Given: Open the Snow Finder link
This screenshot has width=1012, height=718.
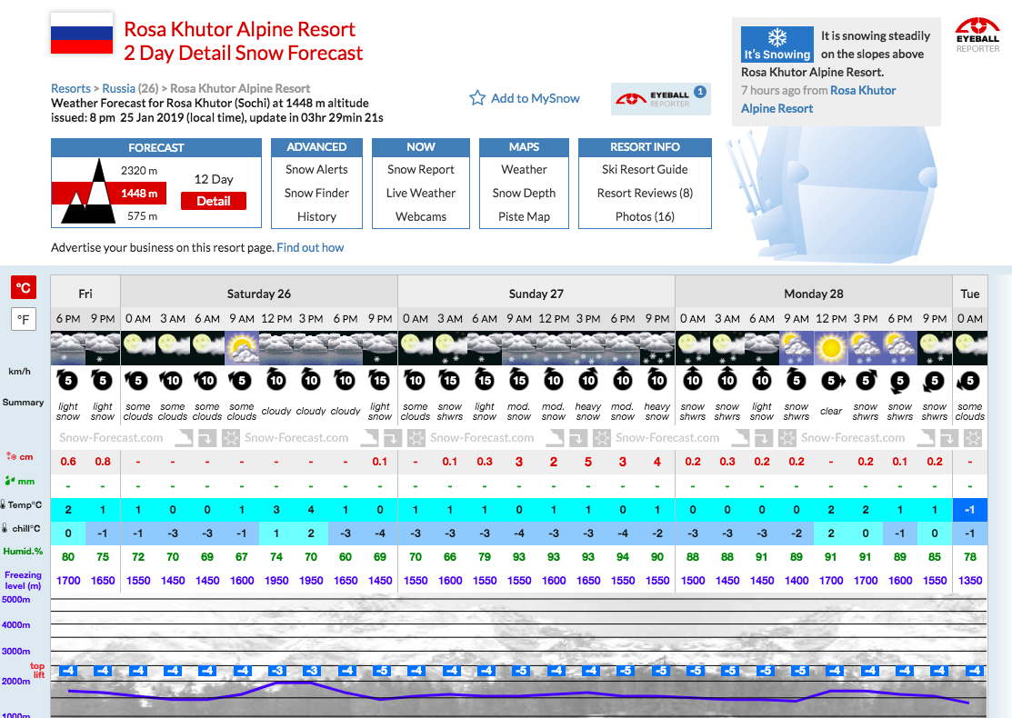Looking at the screenshot, I should pyautogui.click(x=316, y=193).
